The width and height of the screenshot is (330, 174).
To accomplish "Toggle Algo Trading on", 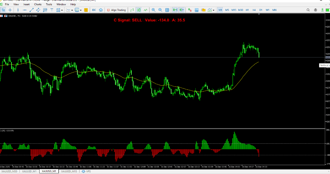I will (x=116, y=10).
